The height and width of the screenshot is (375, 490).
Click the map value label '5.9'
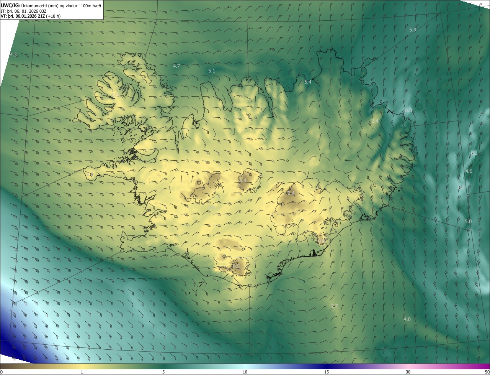(413, 30)
